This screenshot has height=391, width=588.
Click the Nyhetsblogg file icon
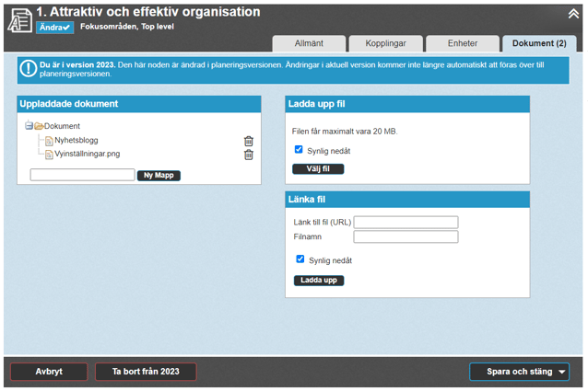coord(50,141)
